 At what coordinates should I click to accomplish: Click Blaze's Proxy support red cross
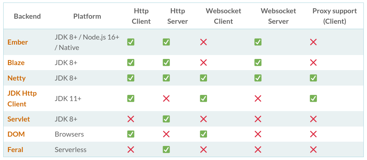tap(313, 63)
